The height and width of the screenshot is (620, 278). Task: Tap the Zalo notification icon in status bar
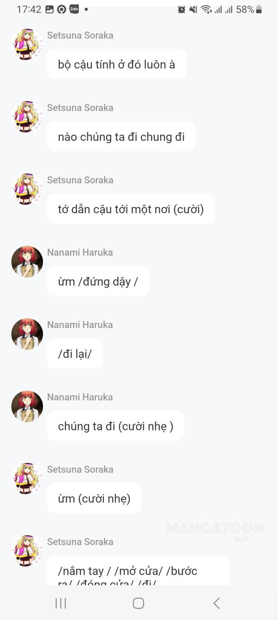click(x=74, y=9)
